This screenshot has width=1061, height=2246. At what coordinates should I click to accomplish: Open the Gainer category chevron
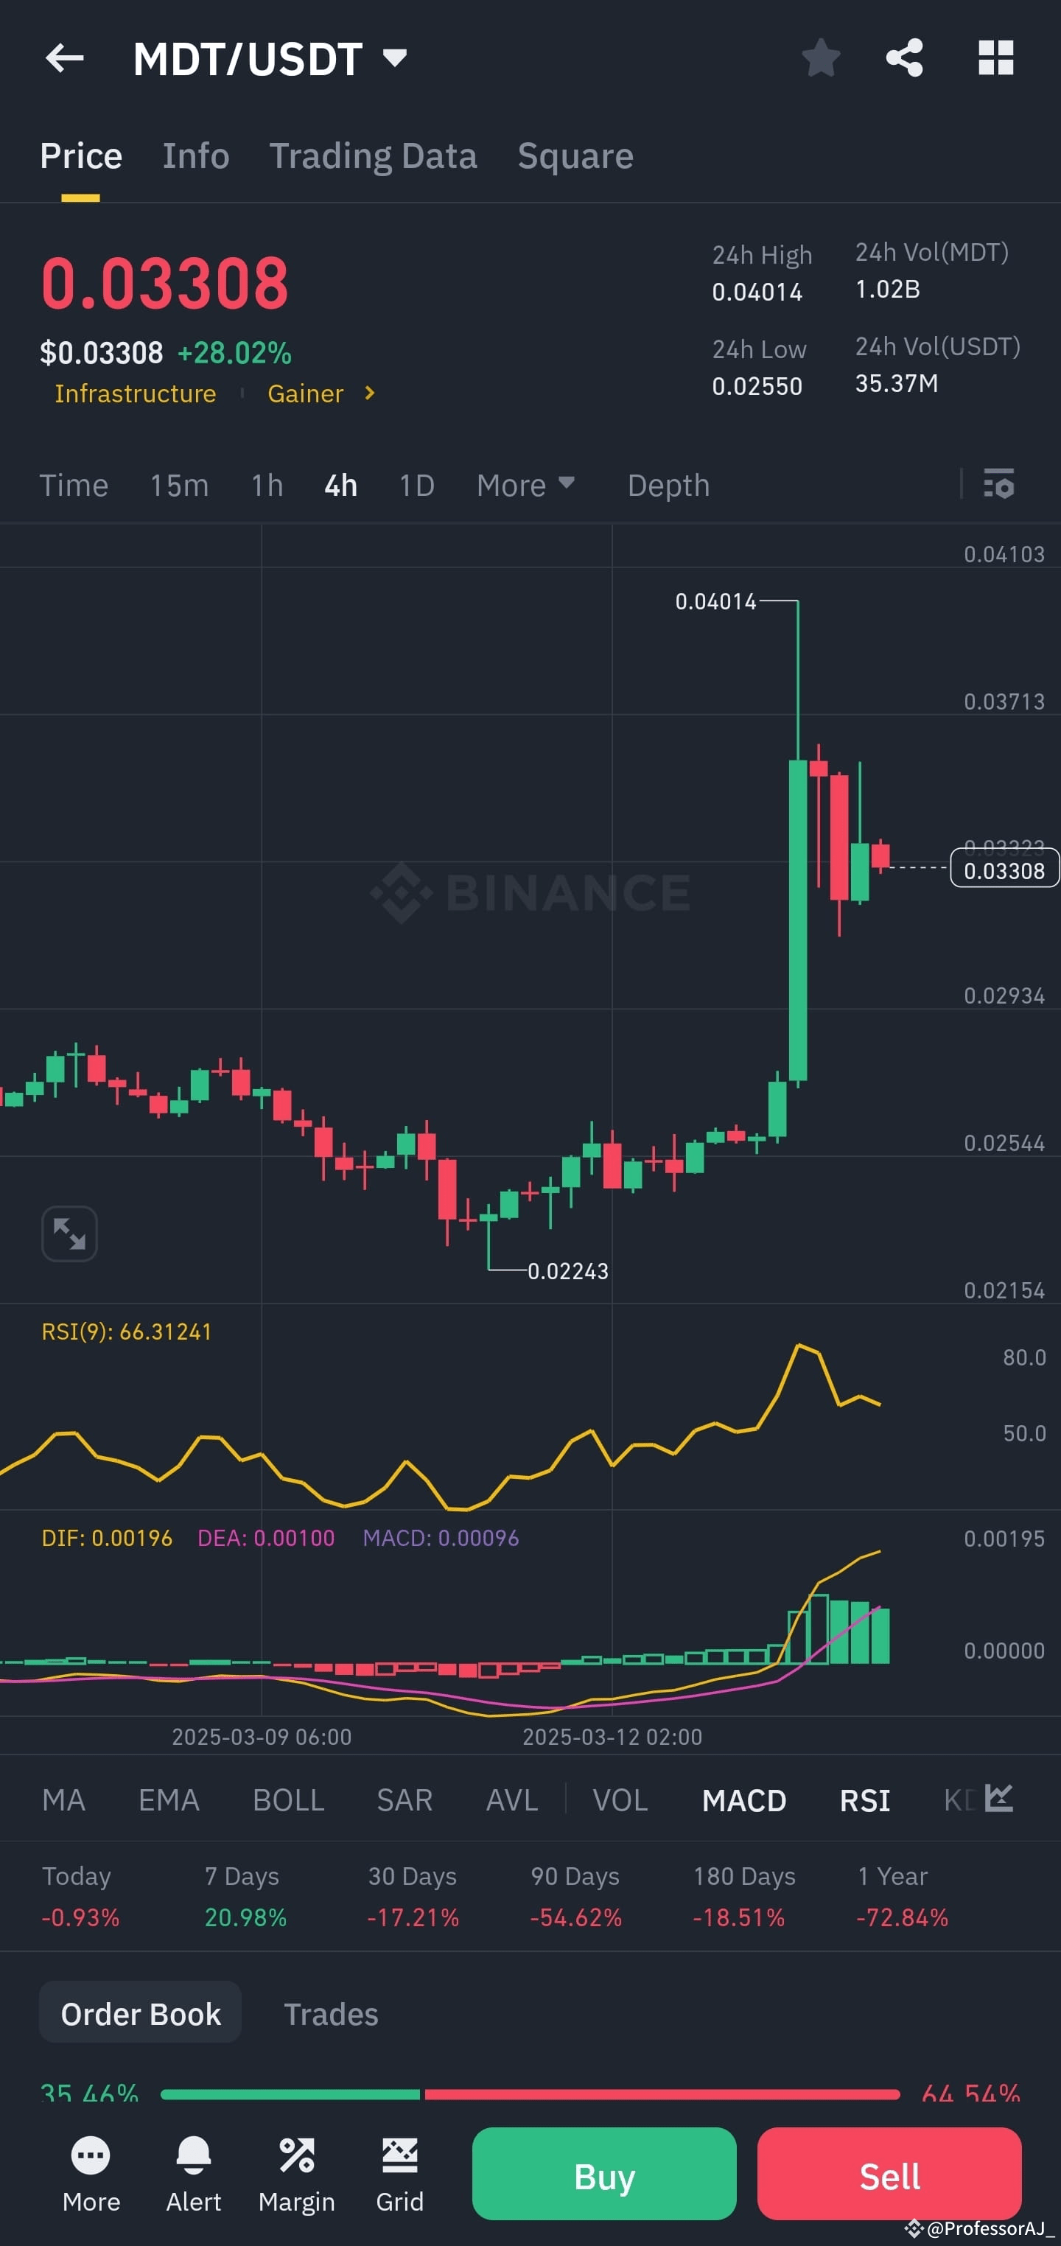(370, 393)
